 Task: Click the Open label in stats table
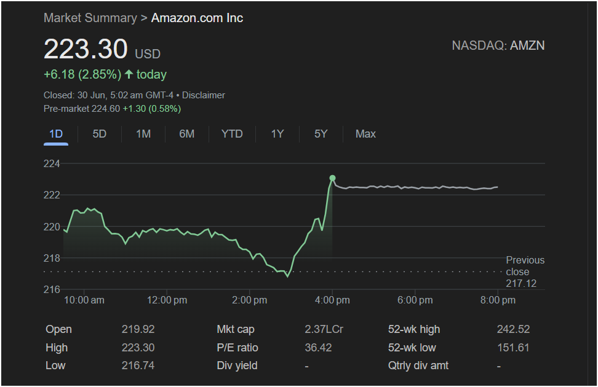click(58, 329)
